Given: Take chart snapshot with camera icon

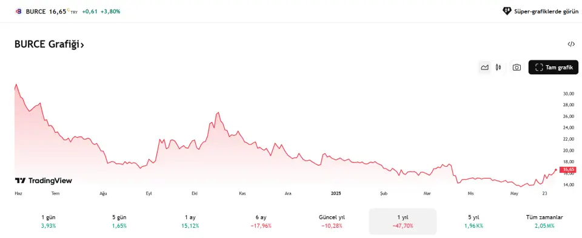Looking at the screenshot, I should pos(517,67).
